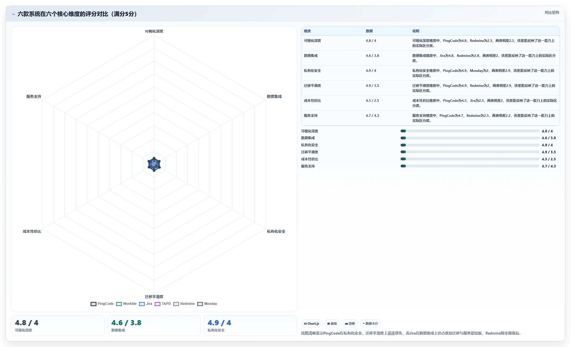Image resolution: width=571 pixels, height=347 pixels.
Task: Click the Chart.js chip
Action: 312,324
